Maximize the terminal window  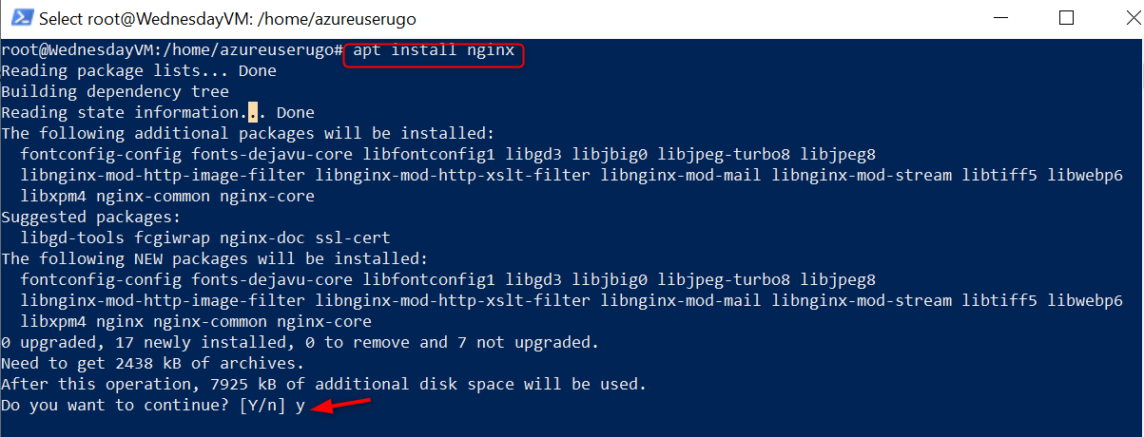[1066, 18]
